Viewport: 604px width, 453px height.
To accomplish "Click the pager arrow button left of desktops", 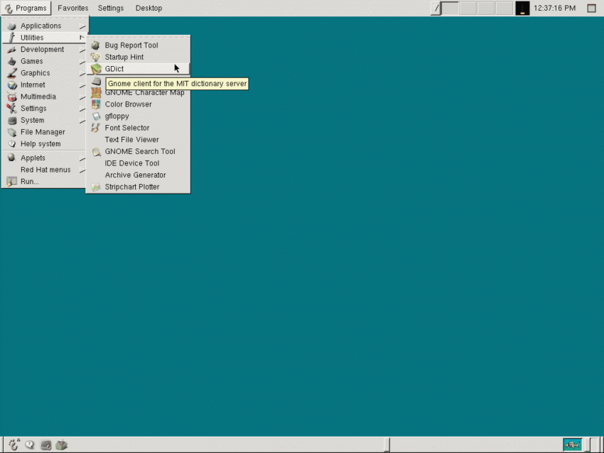I will coord(436,8).
